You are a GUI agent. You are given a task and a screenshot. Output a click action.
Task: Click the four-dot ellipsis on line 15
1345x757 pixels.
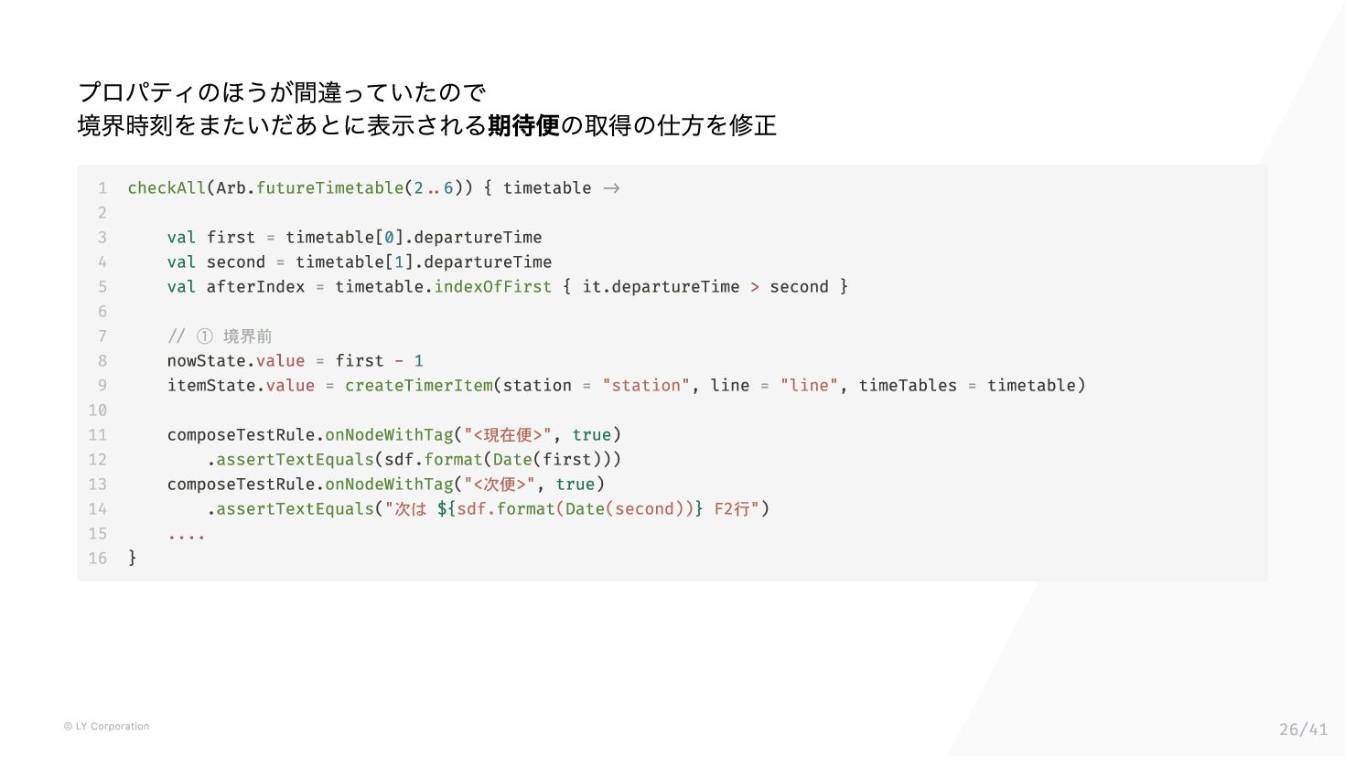tap(187, 536)
